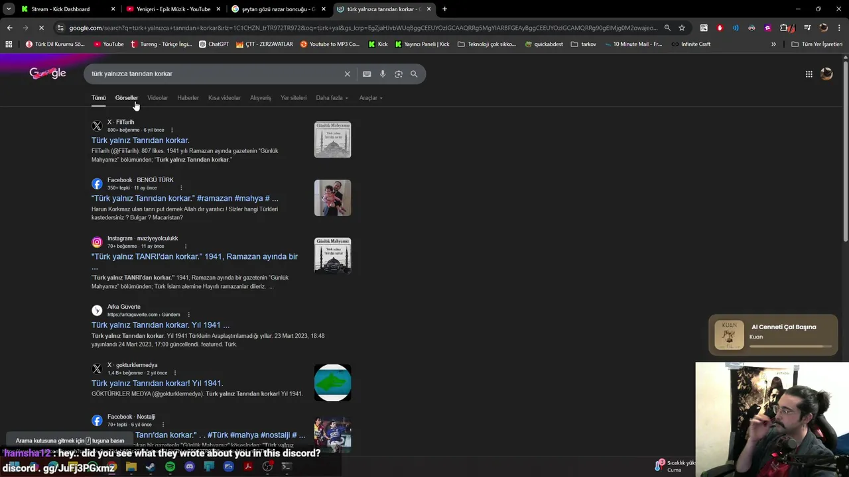Start voice search with the microphone icon

pos(383,74)
